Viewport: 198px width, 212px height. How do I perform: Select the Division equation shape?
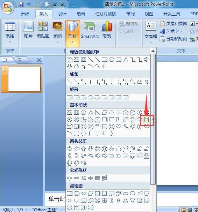[x=91, y=178]
